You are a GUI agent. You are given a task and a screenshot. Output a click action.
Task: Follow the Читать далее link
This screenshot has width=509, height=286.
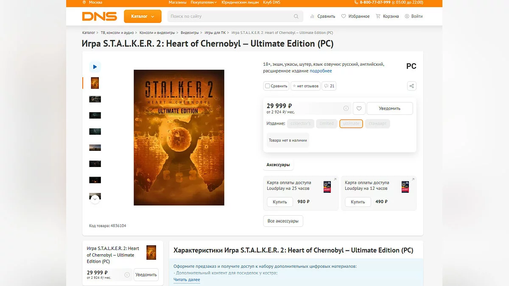click(x=187, y=280)
